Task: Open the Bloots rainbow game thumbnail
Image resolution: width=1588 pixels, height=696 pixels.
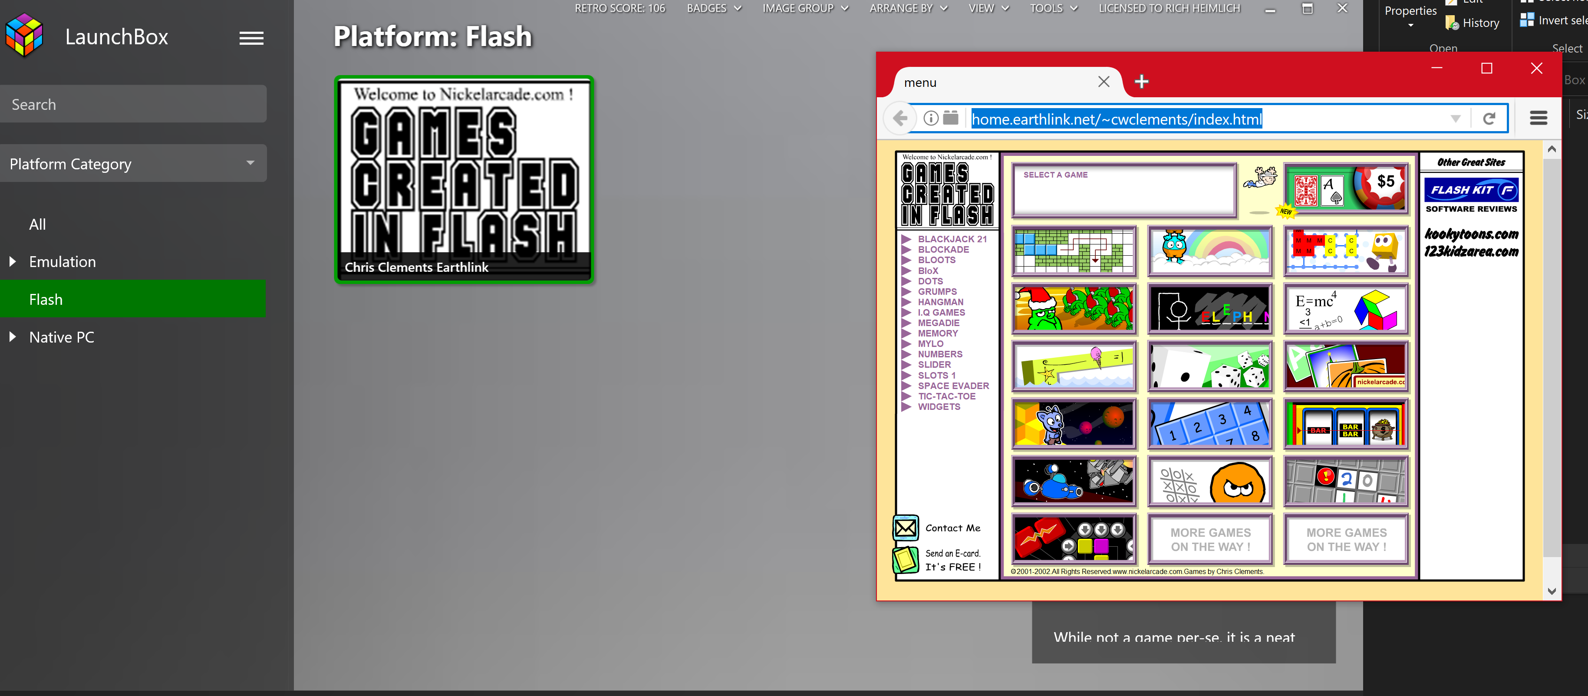Action: pyautogui.click(x=1209, y=251)
